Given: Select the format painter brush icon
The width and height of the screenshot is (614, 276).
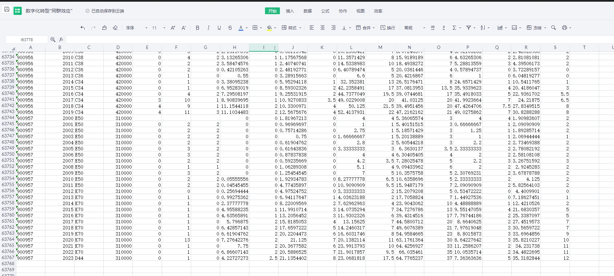Looking at the screenshot, I should point(104,28).
